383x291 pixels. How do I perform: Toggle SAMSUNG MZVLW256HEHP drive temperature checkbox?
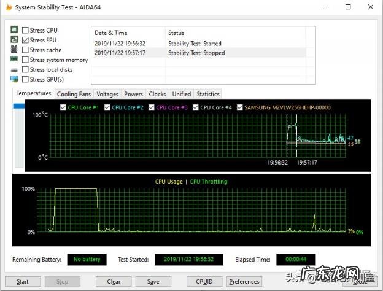pyautogui.click(x=240, y=107)
